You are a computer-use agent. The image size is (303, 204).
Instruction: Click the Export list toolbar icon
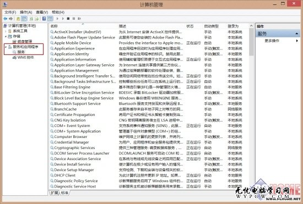[37, 19]
